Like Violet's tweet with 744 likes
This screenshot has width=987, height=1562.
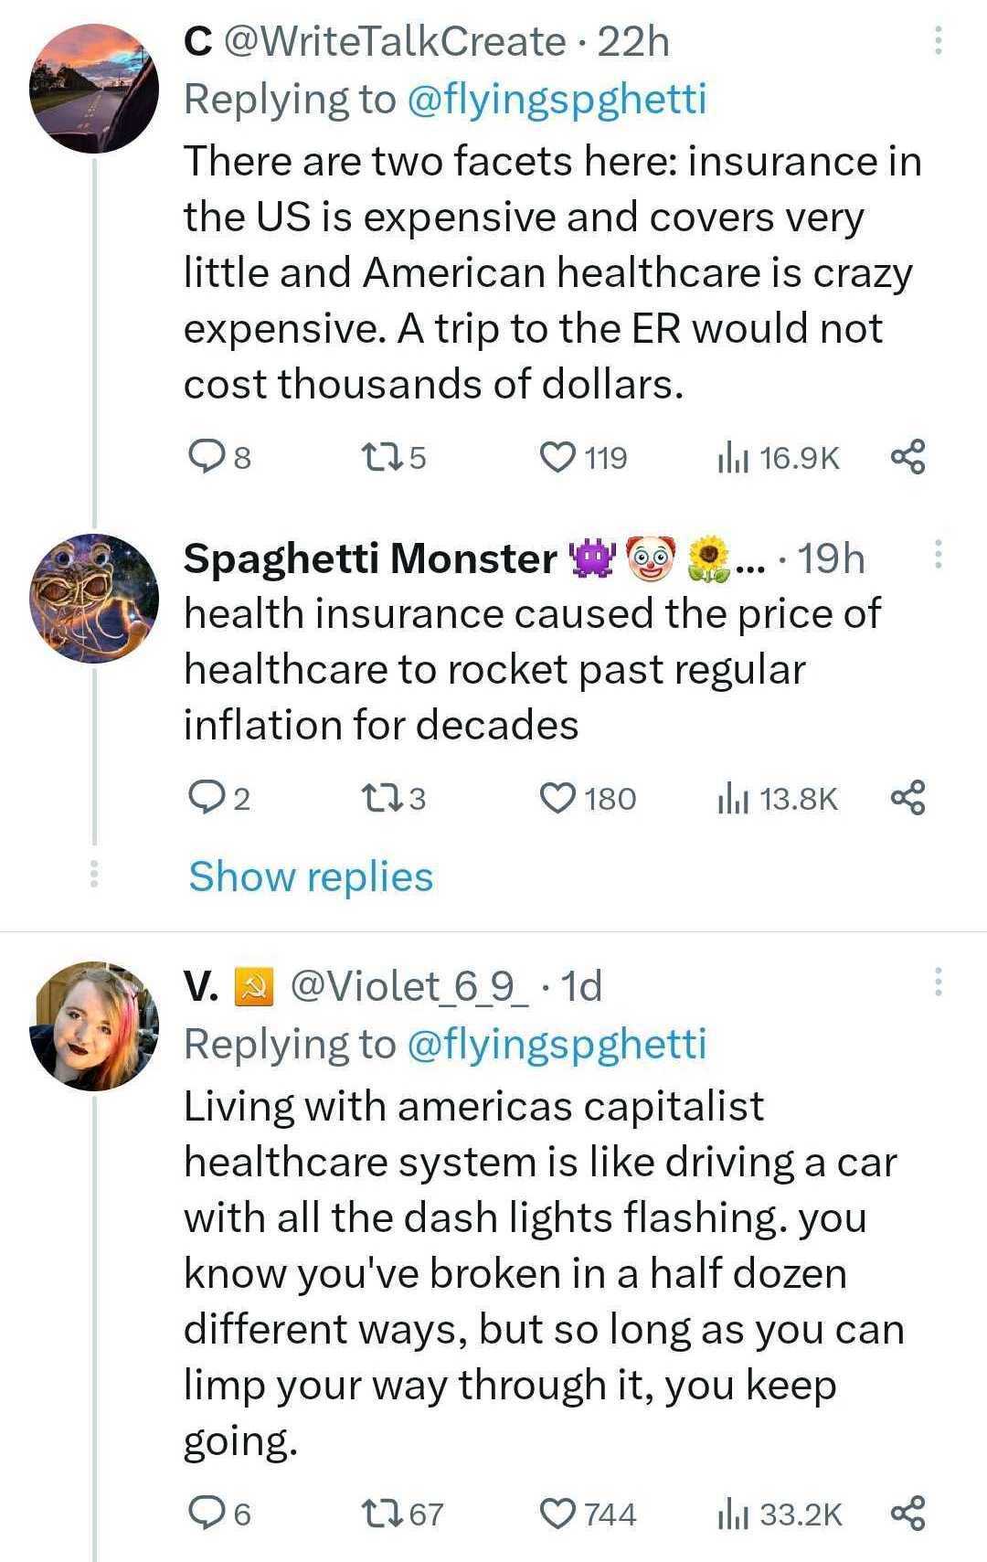click(557, 1514)
